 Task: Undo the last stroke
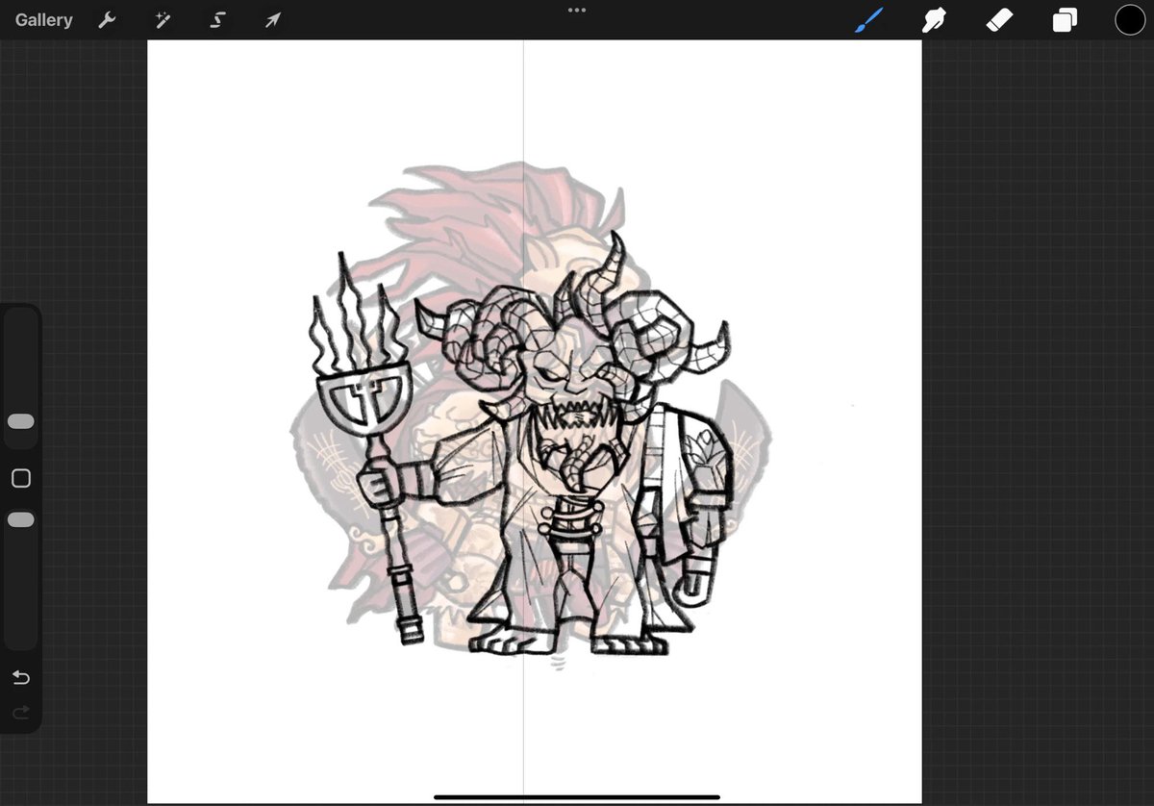pos(20,678)
